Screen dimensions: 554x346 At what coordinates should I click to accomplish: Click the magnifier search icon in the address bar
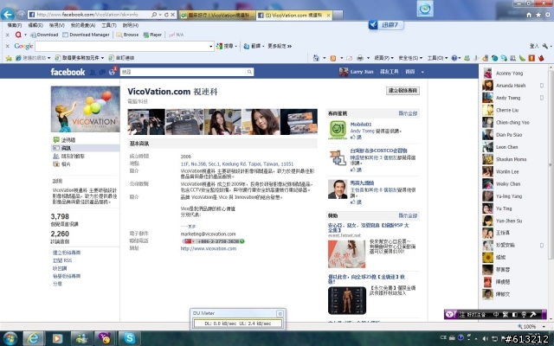[154, 15]
